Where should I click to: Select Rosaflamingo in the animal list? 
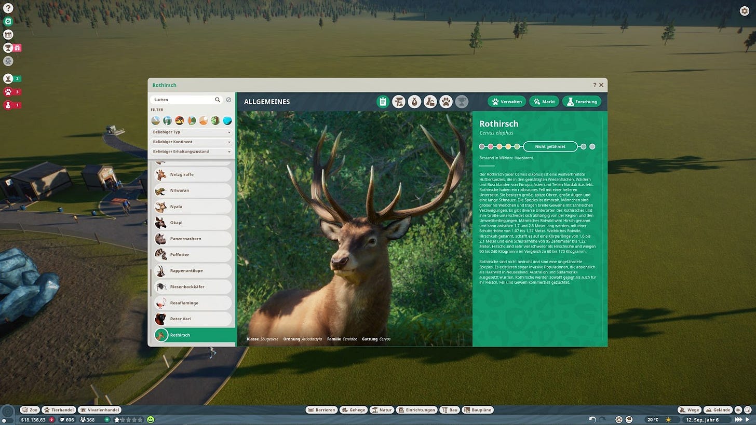193,303
